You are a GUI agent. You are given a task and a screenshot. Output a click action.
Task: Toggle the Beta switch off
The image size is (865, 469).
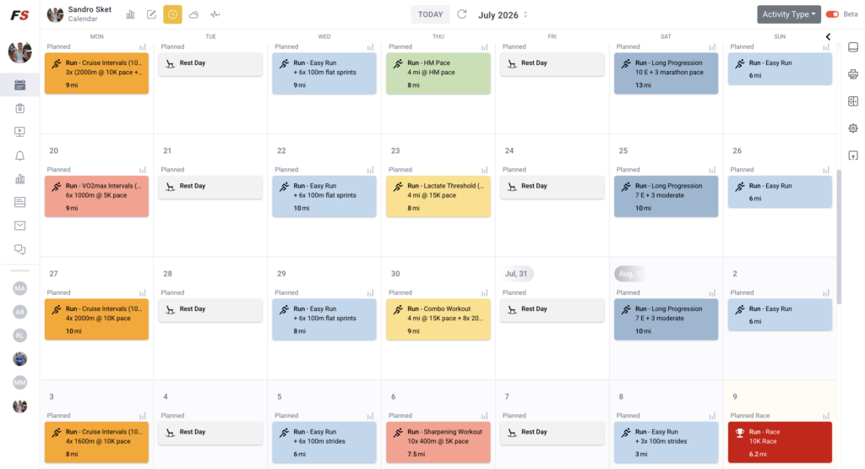coord(832,14)
